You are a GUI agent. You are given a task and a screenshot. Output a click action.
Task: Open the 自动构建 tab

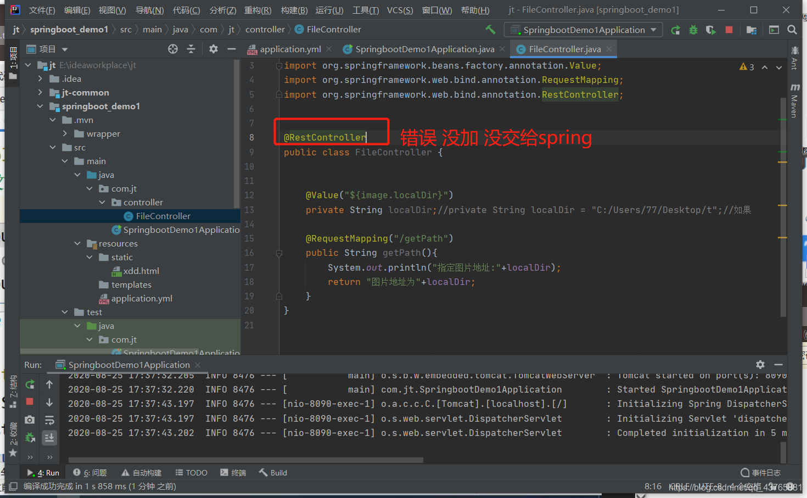tap(142, 473)
